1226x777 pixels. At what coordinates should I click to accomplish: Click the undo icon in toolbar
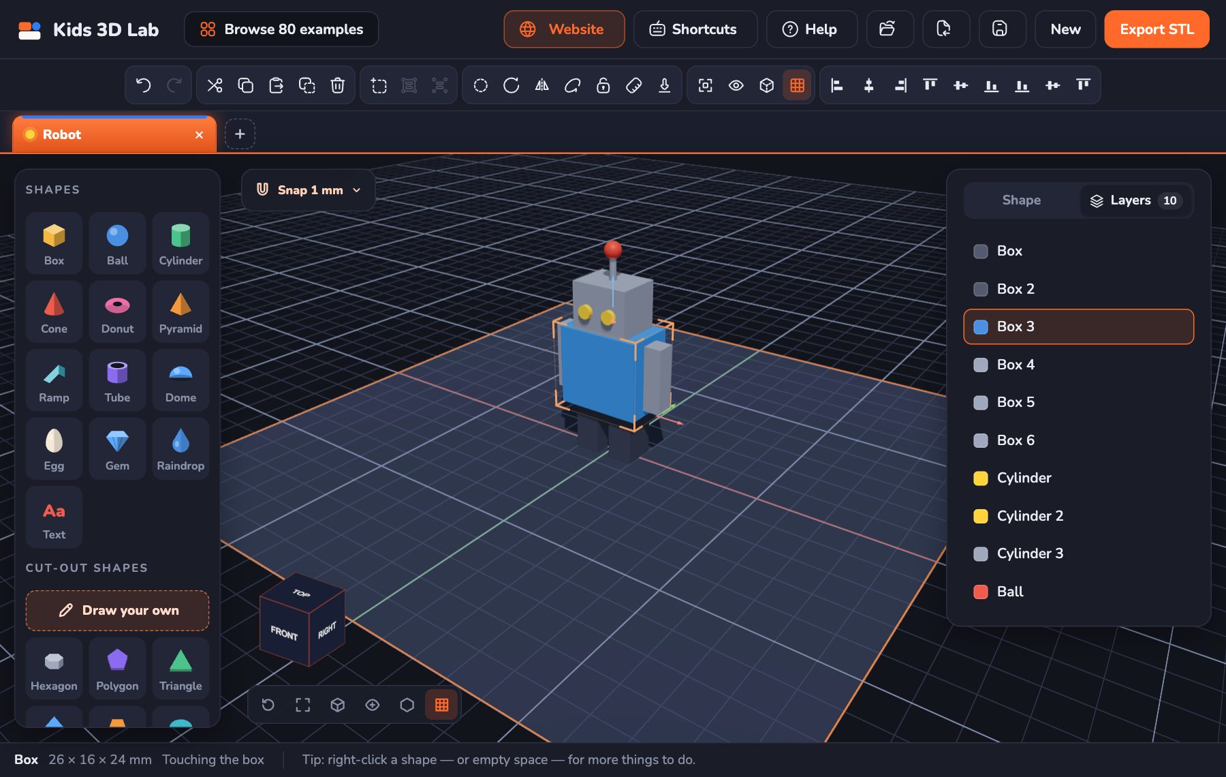[143, 85]
